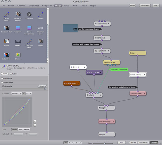This screenshot has width=162, height=145.
Task: Click the Selected X value field
Action: click(x=19, y=134)
